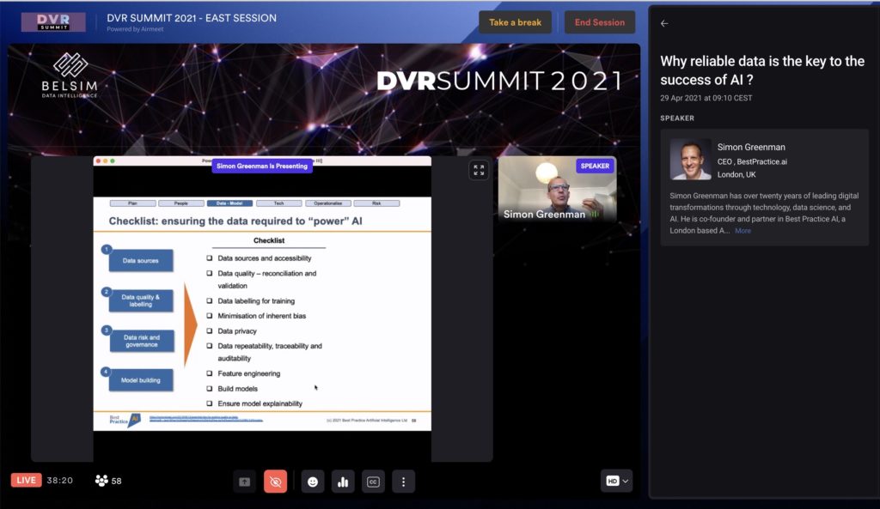Click the Data sources box on slide
This screenshot has height=509, width=880.
141,261
